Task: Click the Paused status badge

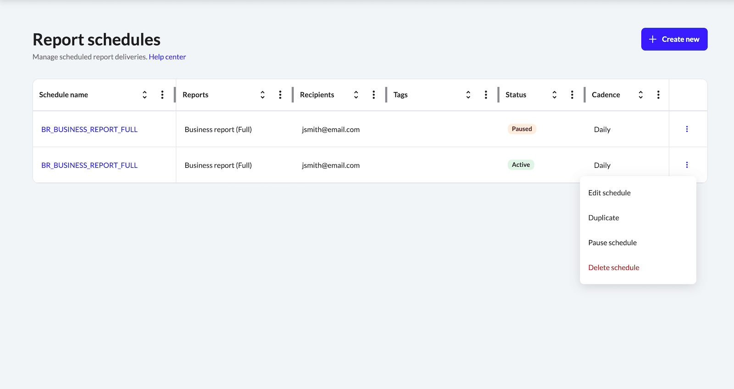Action: (522, 129)
